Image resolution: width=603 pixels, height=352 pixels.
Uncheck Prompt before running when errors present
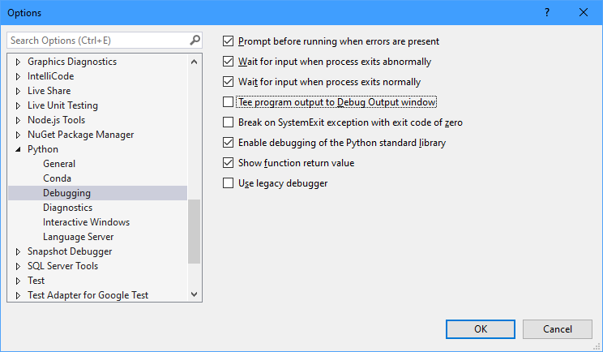click(228, 41)
